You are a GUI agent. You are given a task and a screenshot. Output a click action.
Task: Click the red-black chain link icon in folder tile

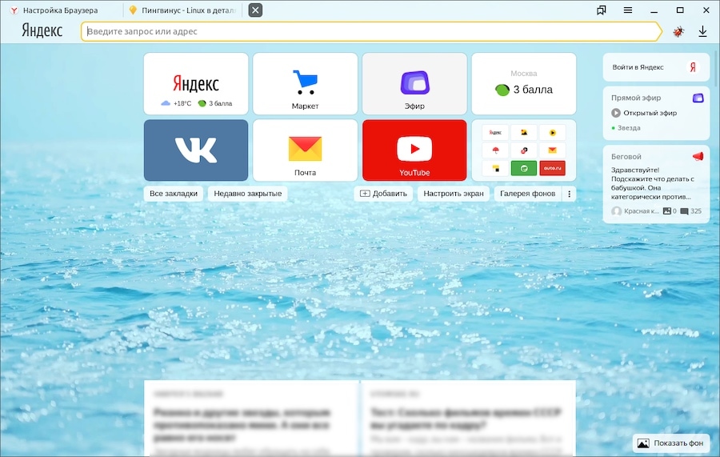(523, 150)
